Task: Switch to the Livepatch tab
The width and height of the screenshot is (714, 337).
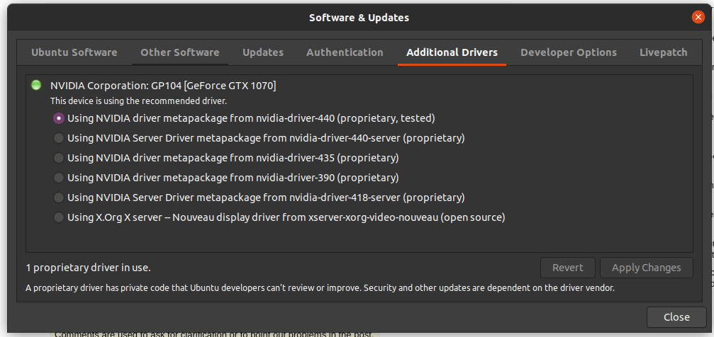Action: 664,52
